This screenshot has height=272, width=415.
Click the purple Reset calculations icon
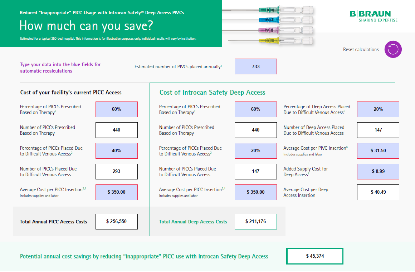coord(393,49)
